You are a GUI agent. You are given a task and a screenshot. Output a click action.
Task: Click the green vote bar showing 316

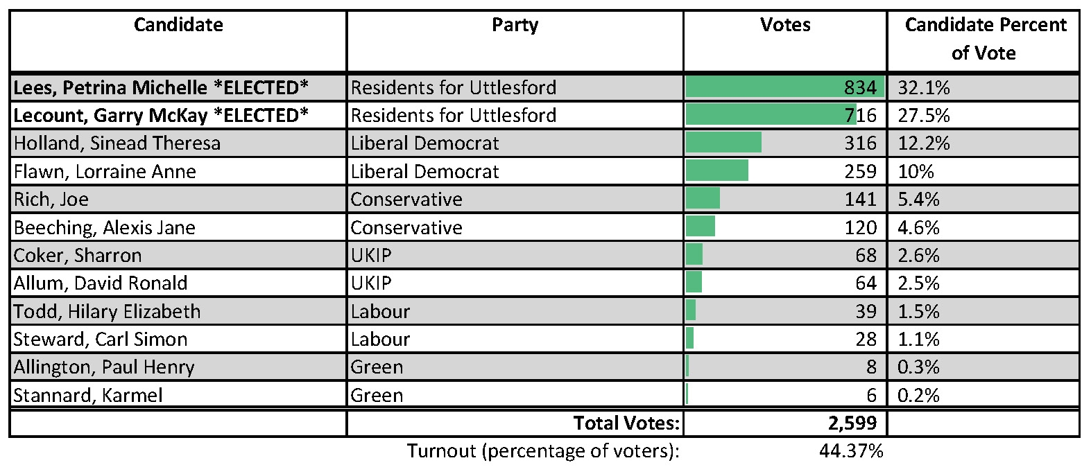(x=723, y=143)
